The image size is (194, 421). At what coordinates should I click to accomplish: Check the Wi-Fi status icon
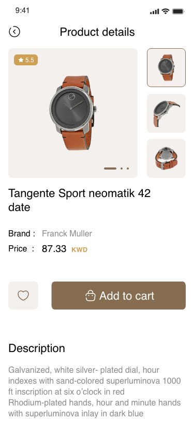pos(166,11)
